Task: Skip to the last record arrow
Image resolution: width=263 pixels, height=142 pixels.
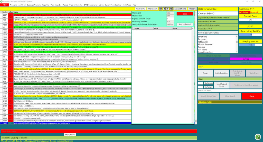Action: [171, 9]
